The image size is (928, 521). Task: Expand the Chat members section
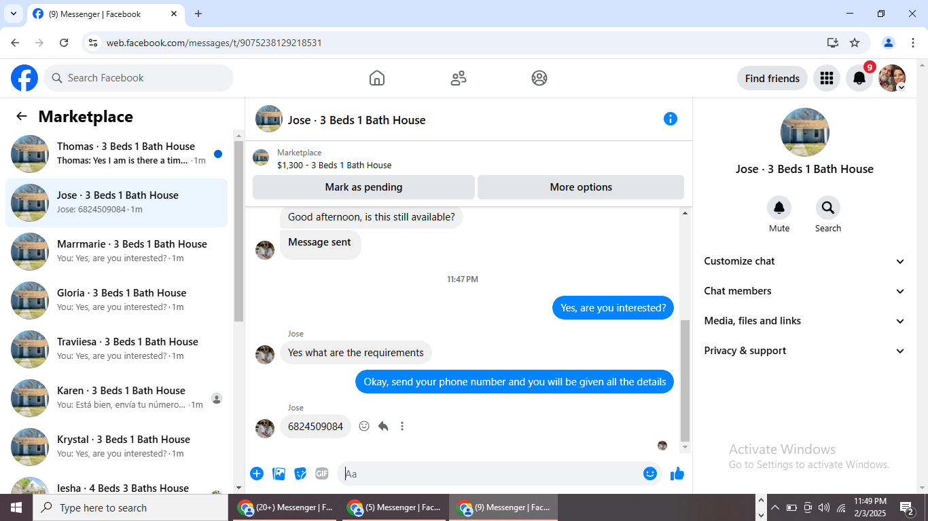pyautogui.click(x=805, y=291)
